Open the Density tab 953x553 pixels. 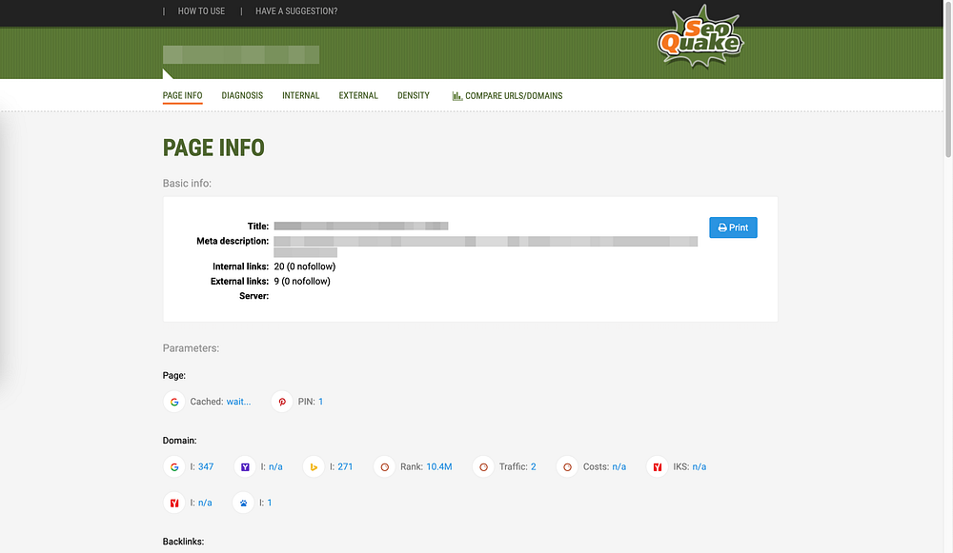coord(414,96)
